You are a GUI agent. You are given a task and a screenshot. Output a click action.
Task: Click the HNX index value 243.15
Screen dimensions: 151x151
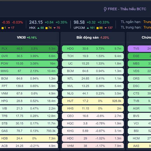[x=36, y=22]
